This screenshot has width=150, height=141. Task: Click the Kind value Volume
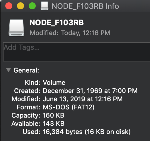(54, 83)
